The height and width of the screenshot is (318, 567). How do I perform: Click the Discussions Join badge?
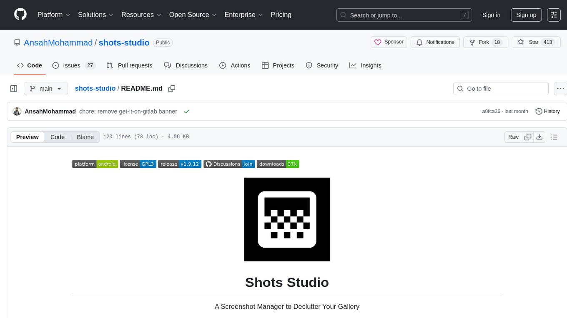pyautogui.click(x=229, y=164)
